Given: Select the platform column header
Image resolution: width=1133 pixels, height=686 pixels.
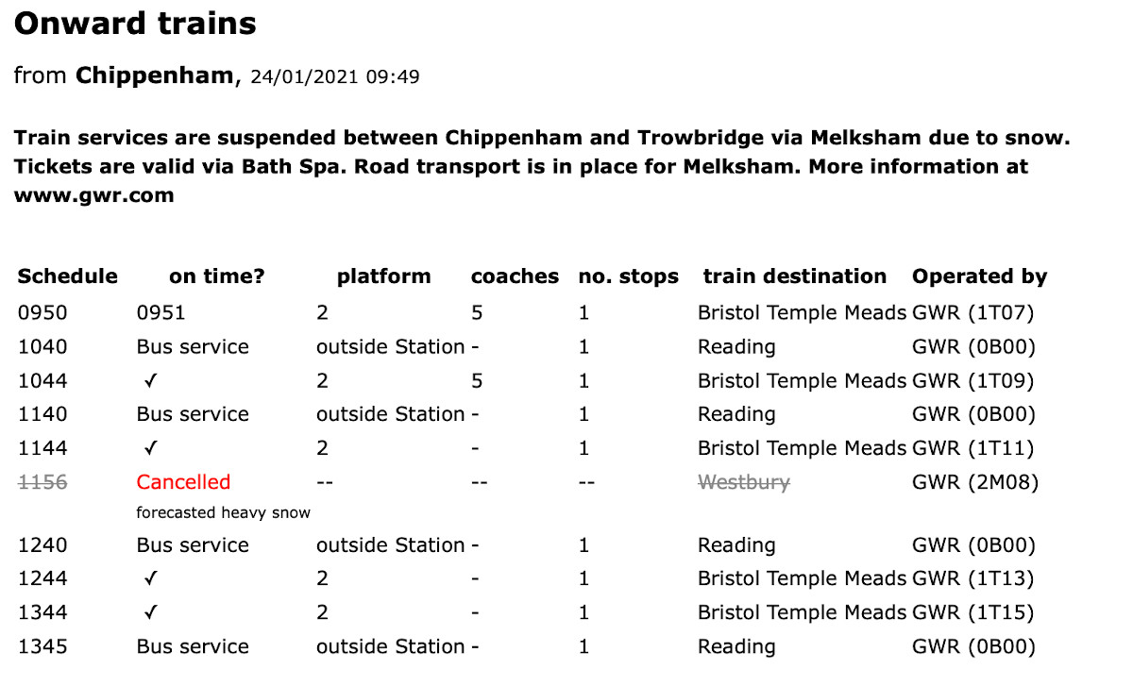Looking at the screenshot, I should pos(383,276).
